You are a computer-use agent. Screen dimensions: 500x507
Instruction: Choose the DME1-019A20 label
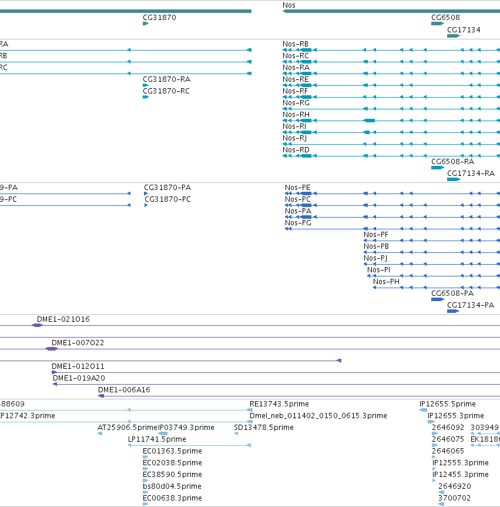[79, 378]
